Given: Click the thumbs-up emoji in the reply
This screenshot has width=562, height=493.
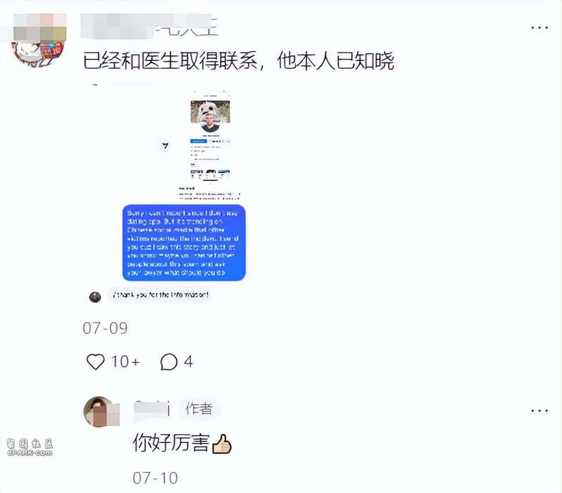Looking at the screenshot, I should pyautogui.click(x=222, y=444).
